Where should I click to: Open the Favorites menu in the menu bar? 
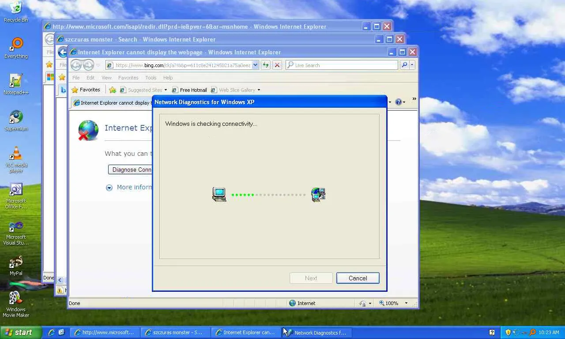pyautogui.click(x=128, y=78)
